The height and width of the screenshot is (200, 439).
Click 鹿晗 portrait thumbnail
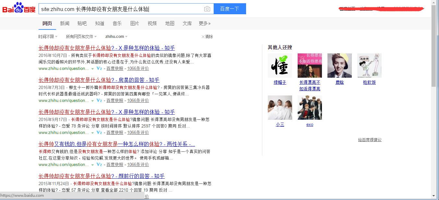click(x=339, y=65)
